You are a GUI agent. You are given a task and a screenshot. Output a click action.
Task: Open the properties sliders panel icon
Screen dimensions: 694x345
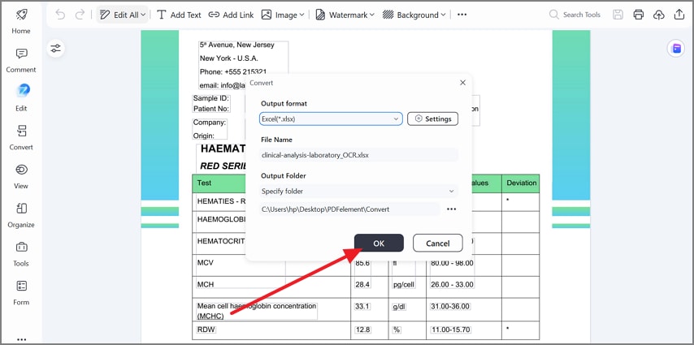coord(56,48)
